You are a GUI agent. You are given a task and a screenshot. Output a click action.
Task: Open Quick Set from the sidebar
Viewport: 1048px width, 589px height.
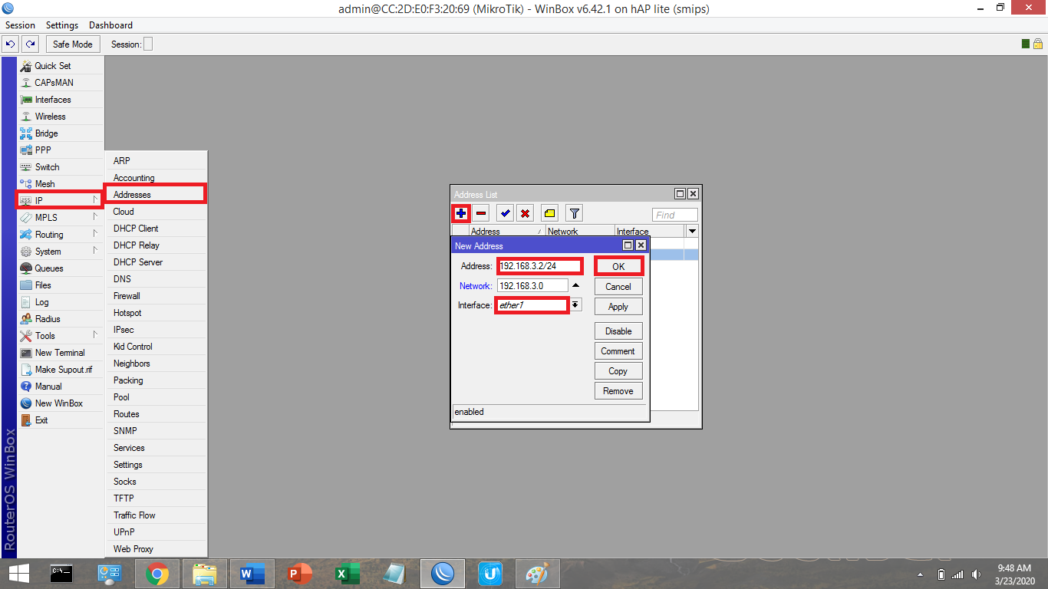60,66
